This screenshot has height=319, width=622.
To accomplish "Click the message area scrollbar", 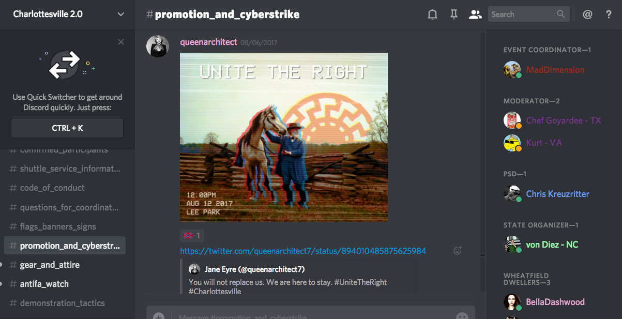I will point(482,161).
